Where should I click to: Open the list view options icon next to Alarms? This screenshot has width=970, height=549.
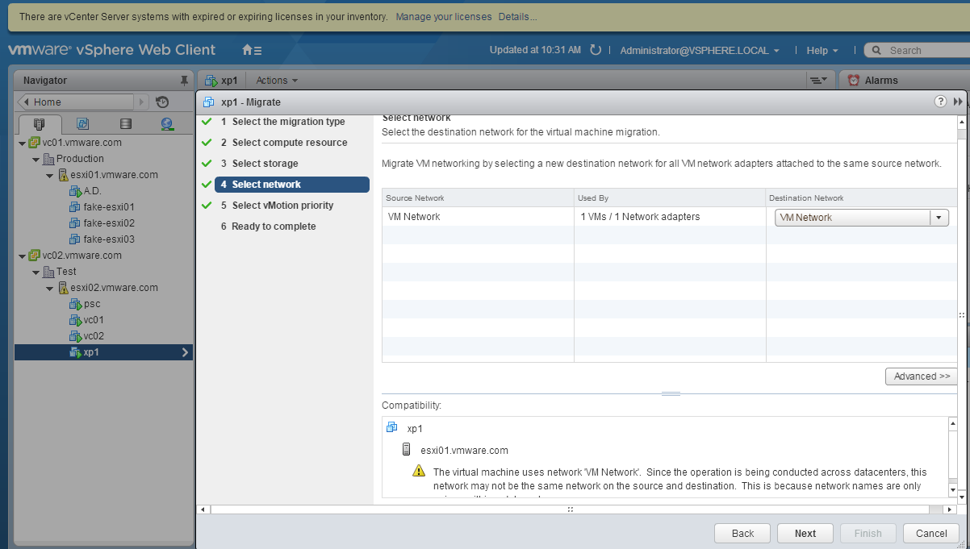pos(817,81)
